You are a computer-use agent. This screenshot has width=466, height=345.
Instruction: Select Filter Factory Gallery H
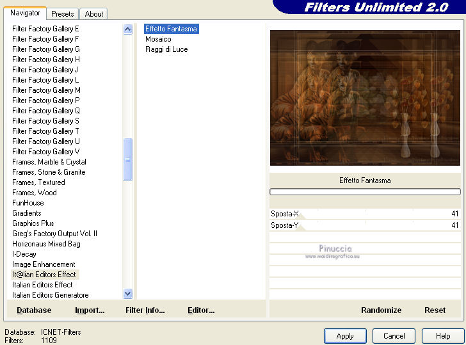[46, 60]
